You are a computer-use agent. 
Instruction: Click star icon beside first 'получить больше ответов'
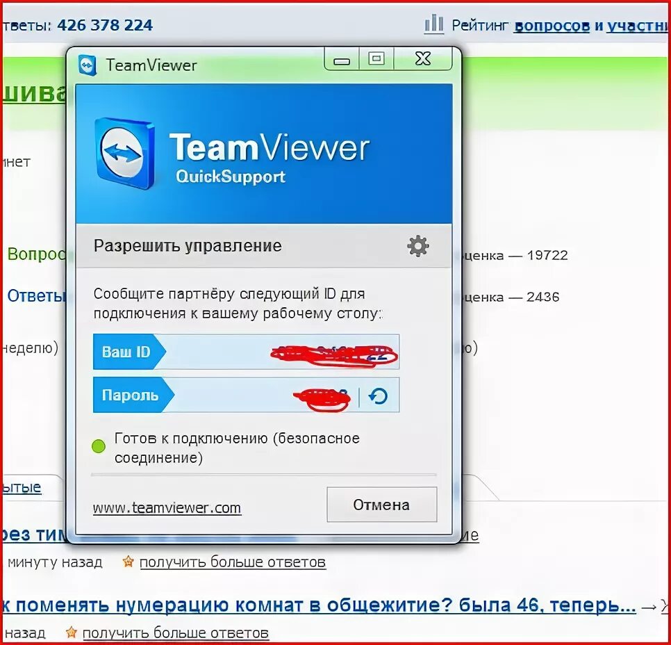[128, 562]
